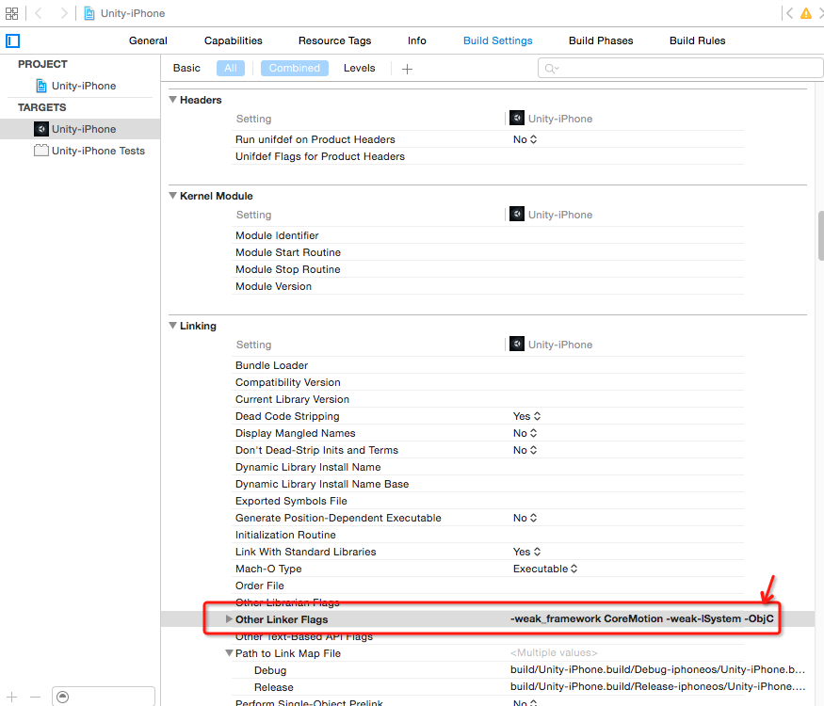This screenshot has height=706, width=824.
Task: Click the filter circle icon at bottom
Action: tap(62, 698)
